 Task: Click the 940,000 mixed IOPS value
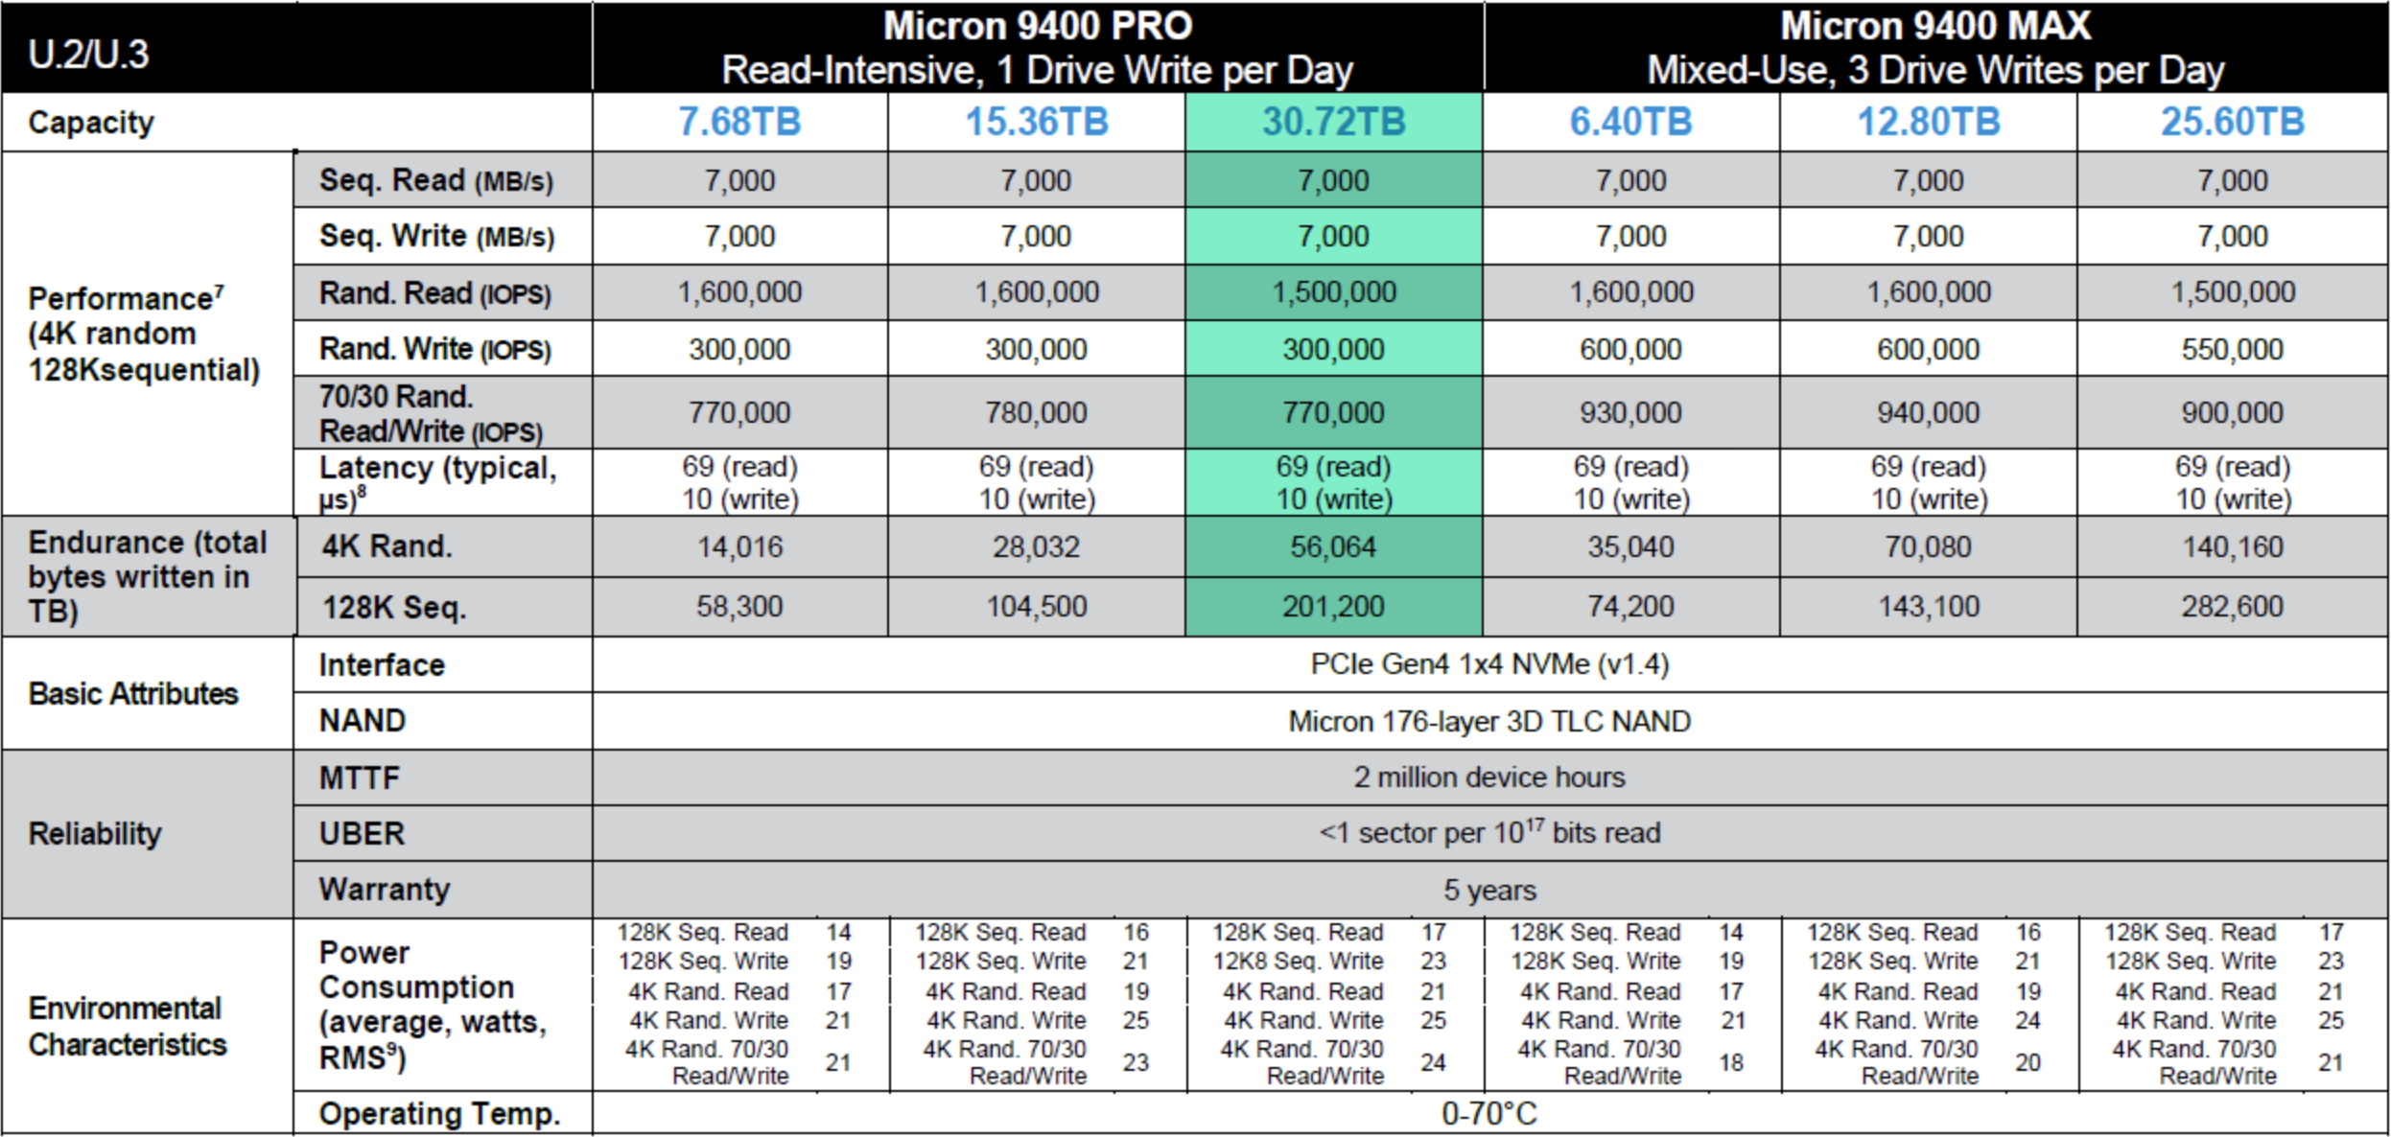click(x=1928, y=412)
